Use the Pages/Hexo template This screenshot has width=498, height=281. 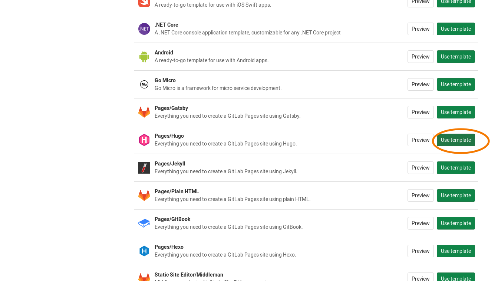(456, 251)
